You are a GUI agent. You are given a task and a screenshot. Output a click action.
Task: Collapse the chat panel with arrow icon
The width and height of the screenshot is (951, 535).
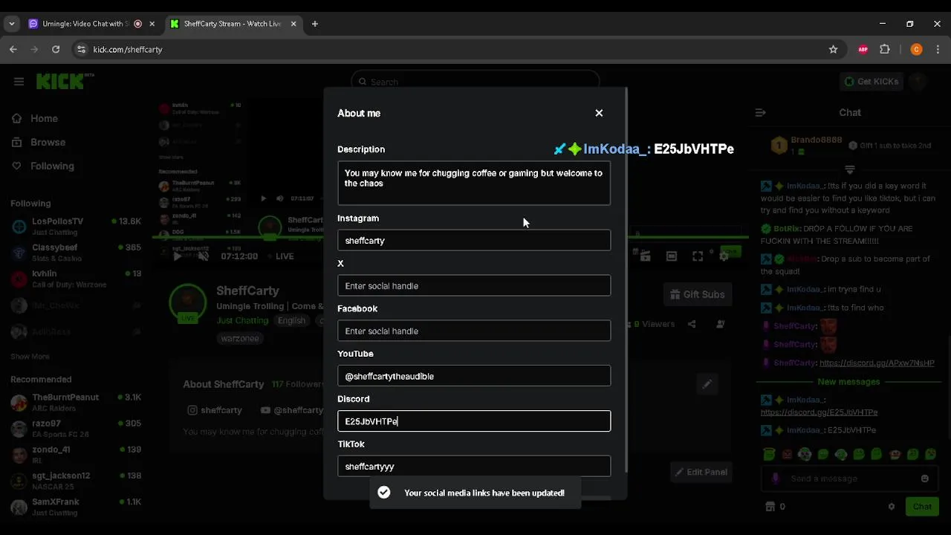[760, 113]
